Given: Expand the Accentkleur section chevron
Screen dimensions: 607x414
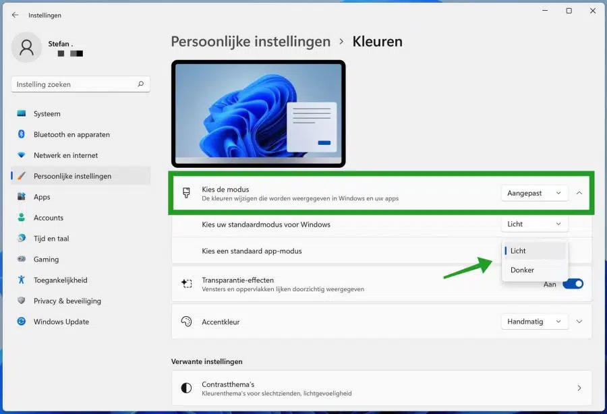Looking at the screenshot, I should (579, 322).
